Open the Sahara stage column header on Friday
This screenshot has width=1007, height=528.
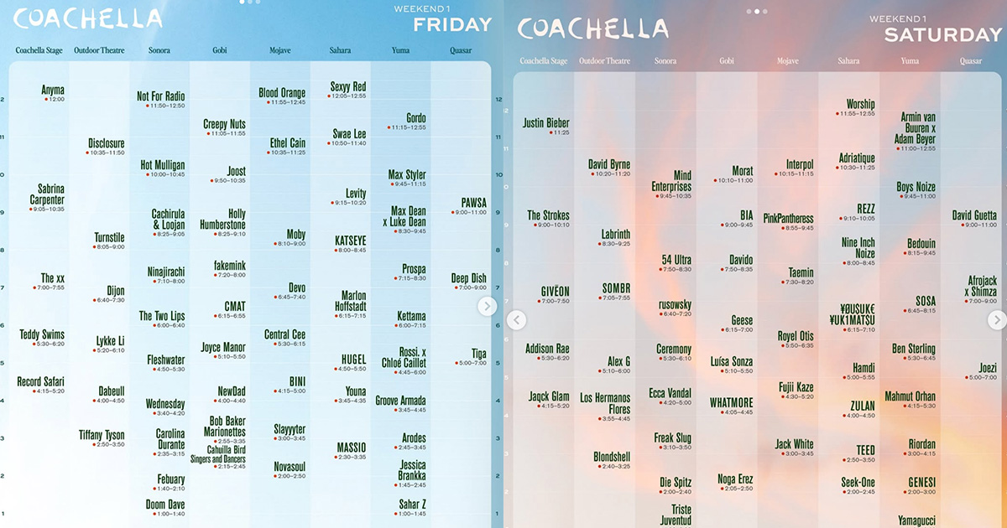coord(339,50)
